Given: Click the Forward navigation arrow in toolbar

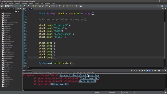Looking at the screenshot, I should (76, 6).
